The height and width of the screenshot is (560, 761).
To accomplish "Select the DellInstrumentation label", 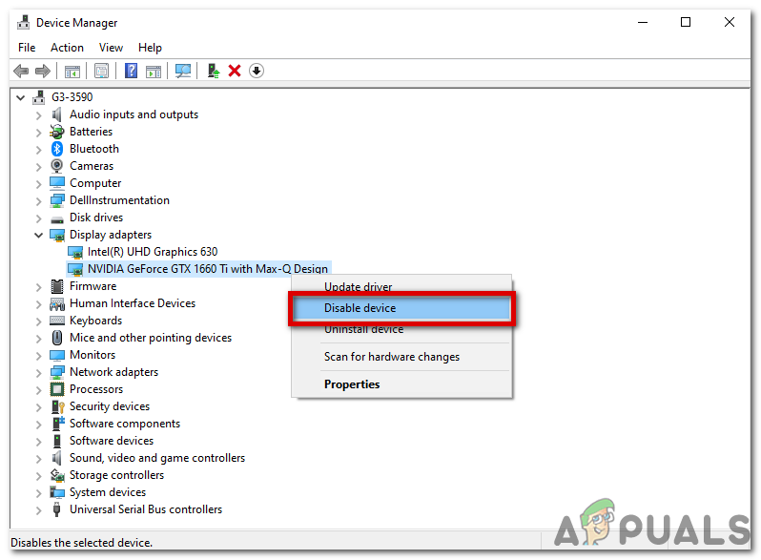I will [x=119, y=200].
